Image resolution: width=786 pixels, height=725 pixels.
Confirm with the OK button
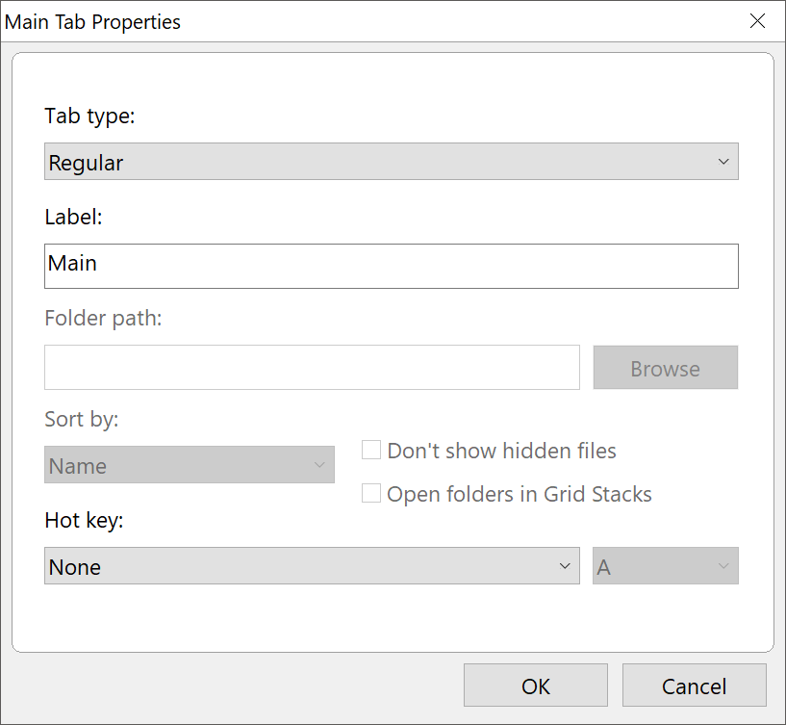535,686
